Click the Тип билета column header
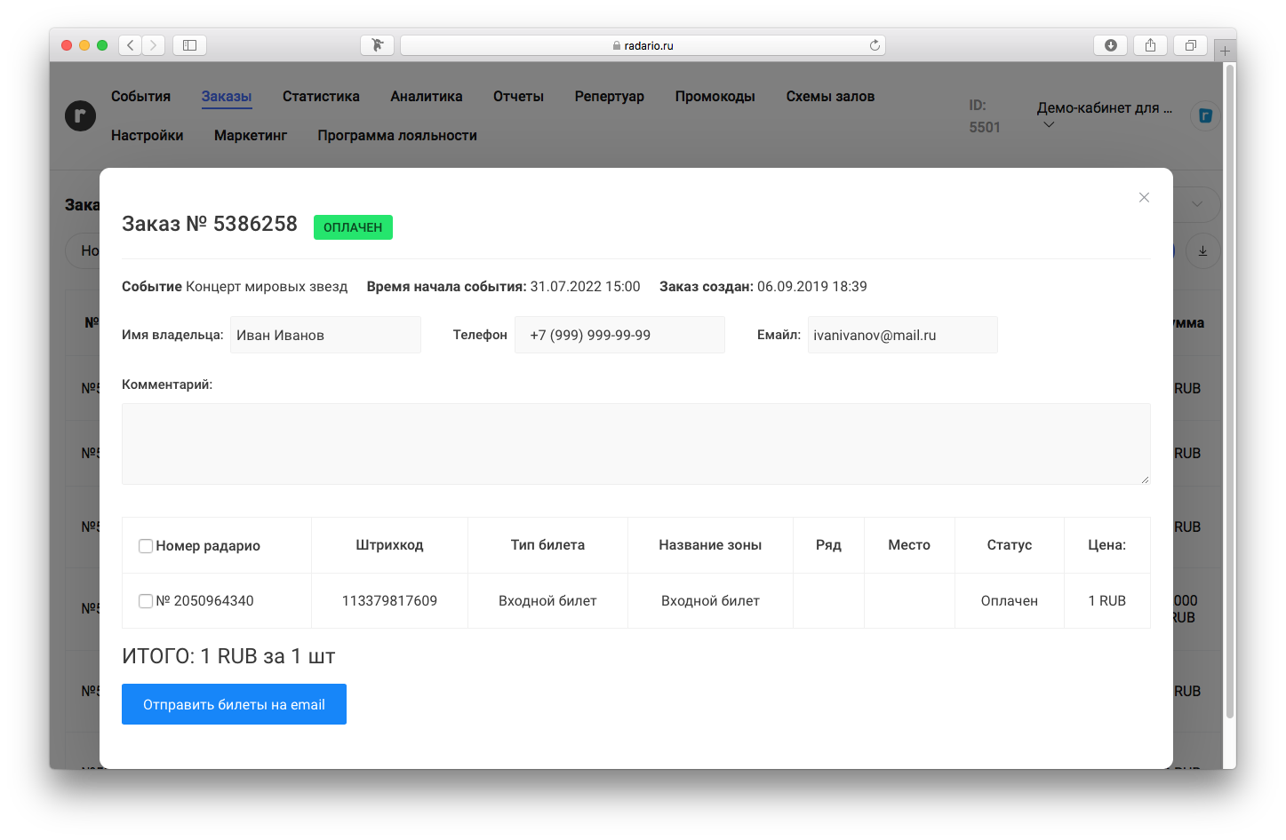The height and width of the screenshot is (840, 1286). (547, 545)
